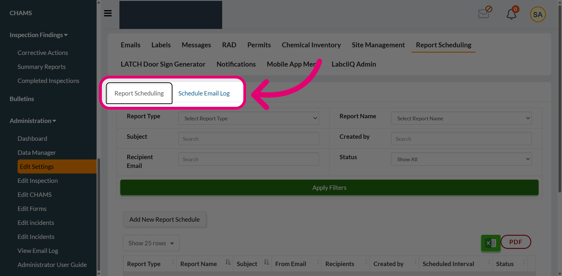Open Bulletins in sidebar
Image resolution: width=562 pixels, height=276 pixels.
22,99
